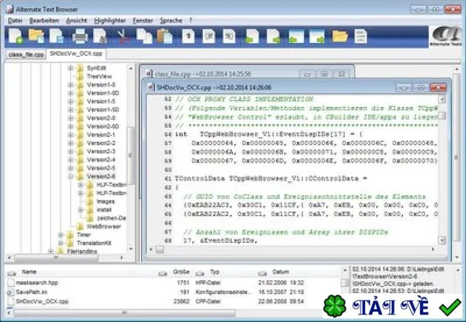The image size is (466, 322).
Task: Click the document icon in SHDocVw_OCX.cpp window title
Action: pyautogui.click(x=151, y=87)
